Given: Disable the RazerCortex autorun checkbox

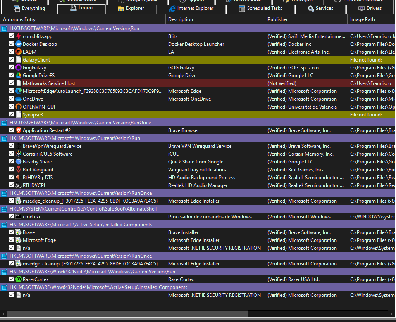Looking at the screenshot, I should (x=11, y=279).
